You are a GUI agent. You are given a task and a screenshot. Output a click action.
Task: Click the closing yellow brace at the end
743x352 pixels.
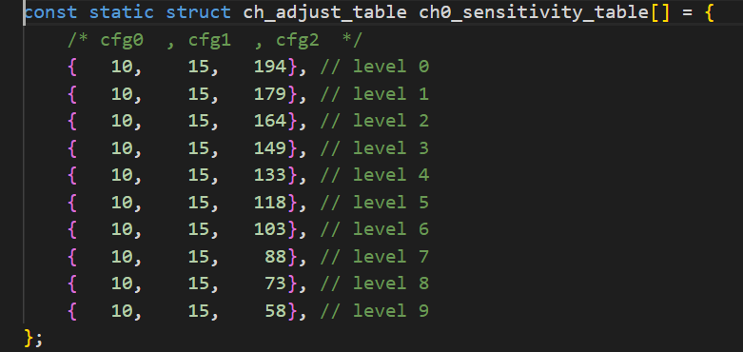29,339
